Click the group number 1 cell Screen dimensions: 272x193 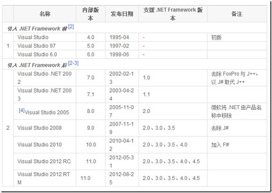pos(8,46)
